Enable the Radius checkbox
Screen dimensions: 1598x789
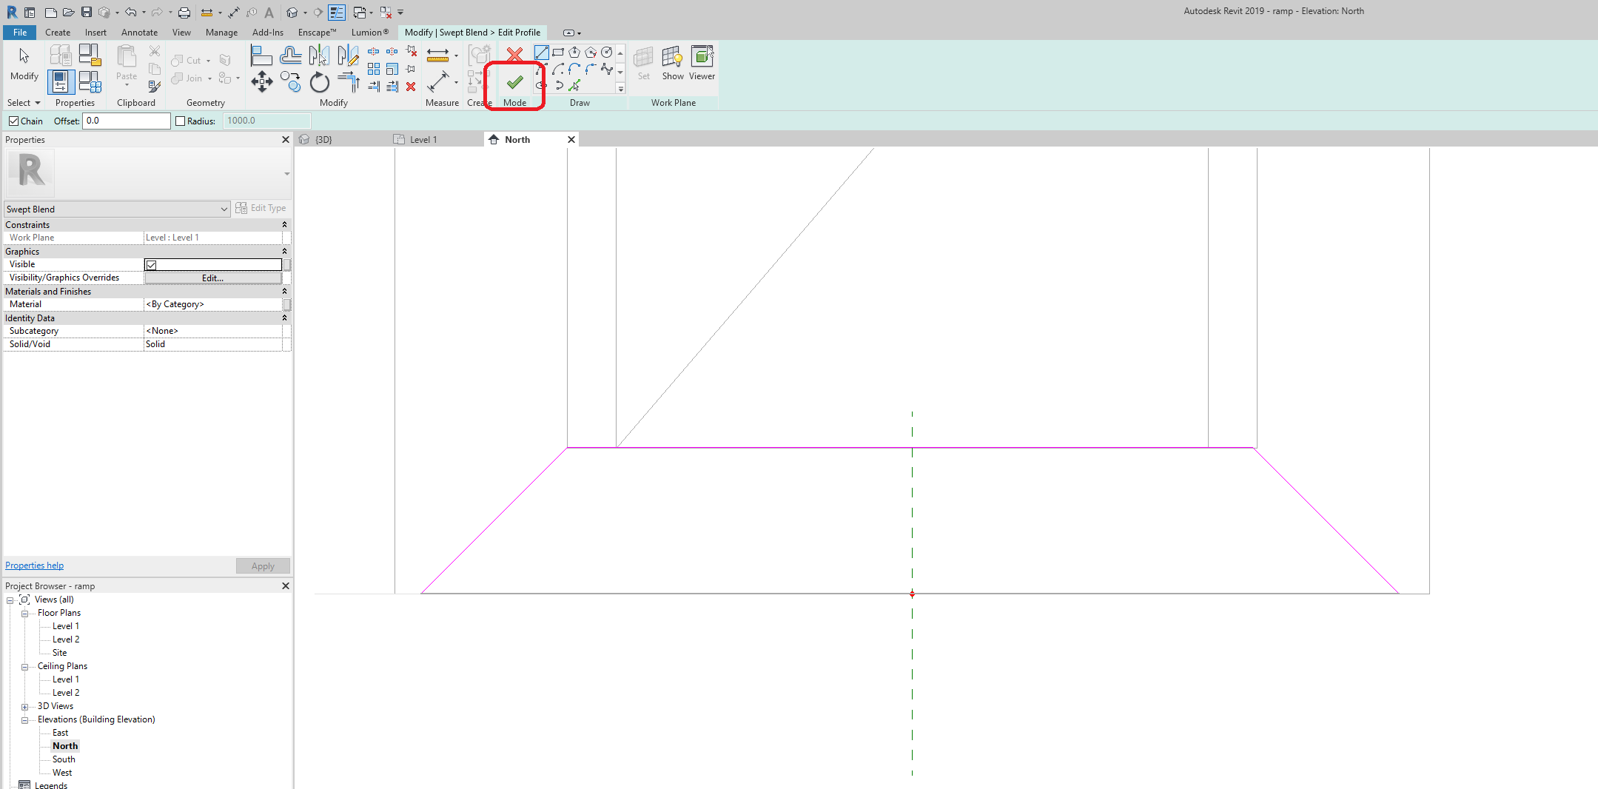(x=180, y=121)
